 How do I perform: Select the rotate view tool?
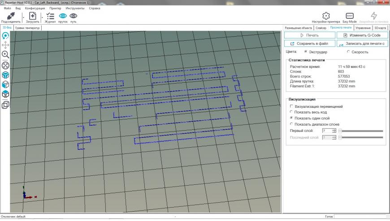point(5,35)
